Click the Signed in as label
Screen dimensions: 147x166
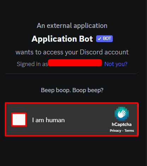pos(33,64)
